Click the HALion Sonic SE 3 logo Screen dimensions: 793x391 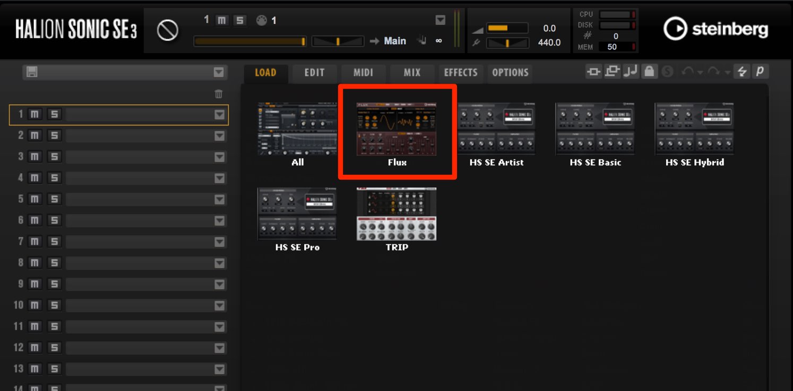76,30
